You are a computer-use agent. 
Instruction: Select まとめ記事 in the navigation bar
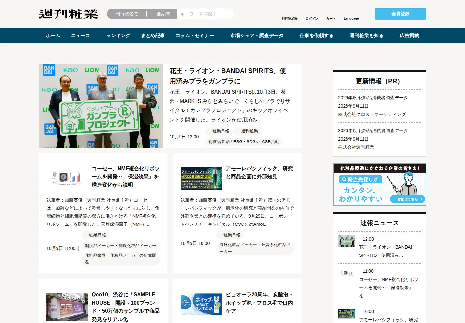coord(153,36)
